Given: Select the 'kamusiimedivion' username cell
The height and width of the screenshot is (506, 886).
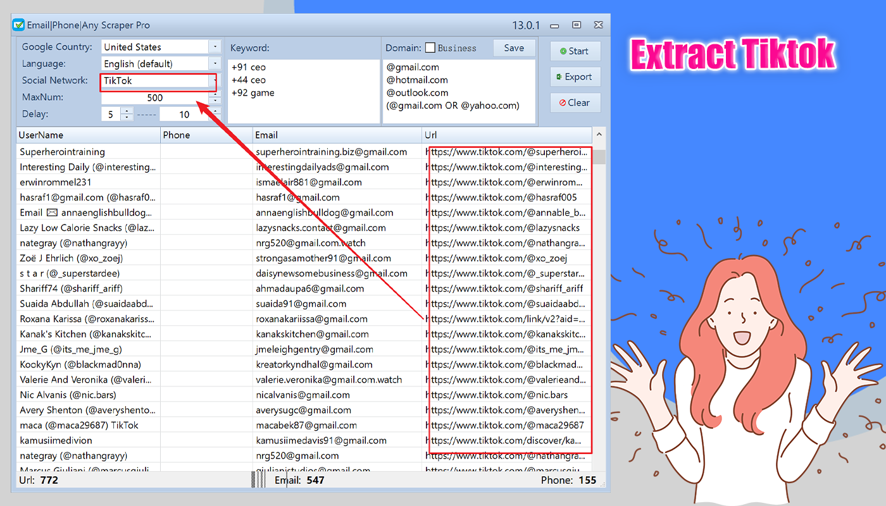Looking at the screenshot, I should (56, 440).
